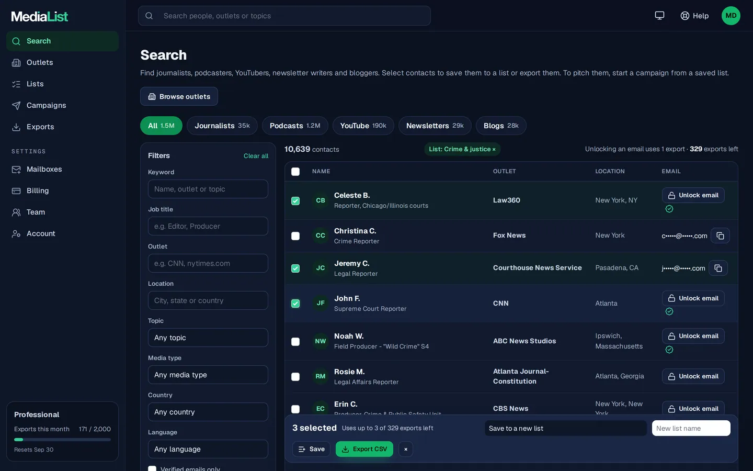Check Christina C. row checkbox
This screenshot has height=471, width=753.
[295, 236]
